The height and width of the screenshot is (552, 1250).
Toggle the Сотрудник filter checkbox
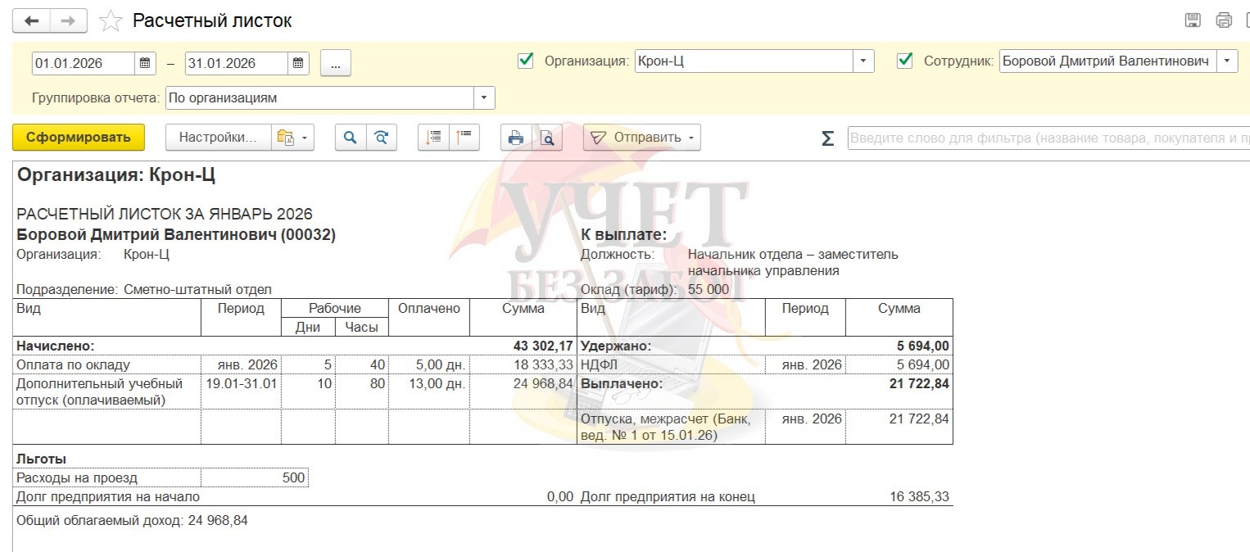click(x=905, y=61)
